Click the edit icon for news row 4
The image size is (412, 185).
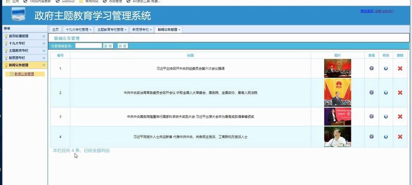386,136
